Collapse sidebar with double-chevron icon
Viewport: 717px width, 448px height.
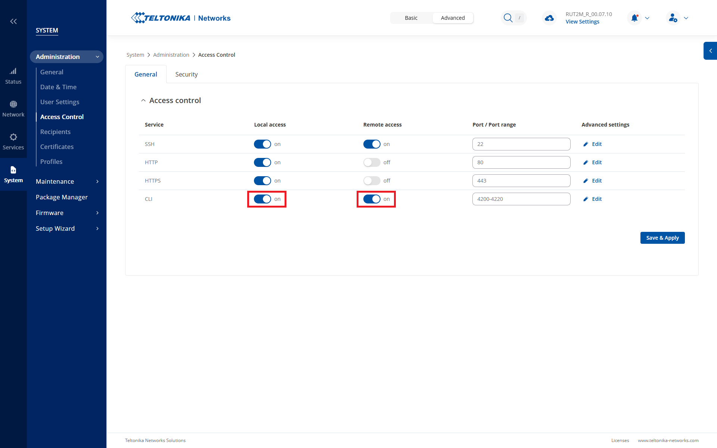point(13,21)
